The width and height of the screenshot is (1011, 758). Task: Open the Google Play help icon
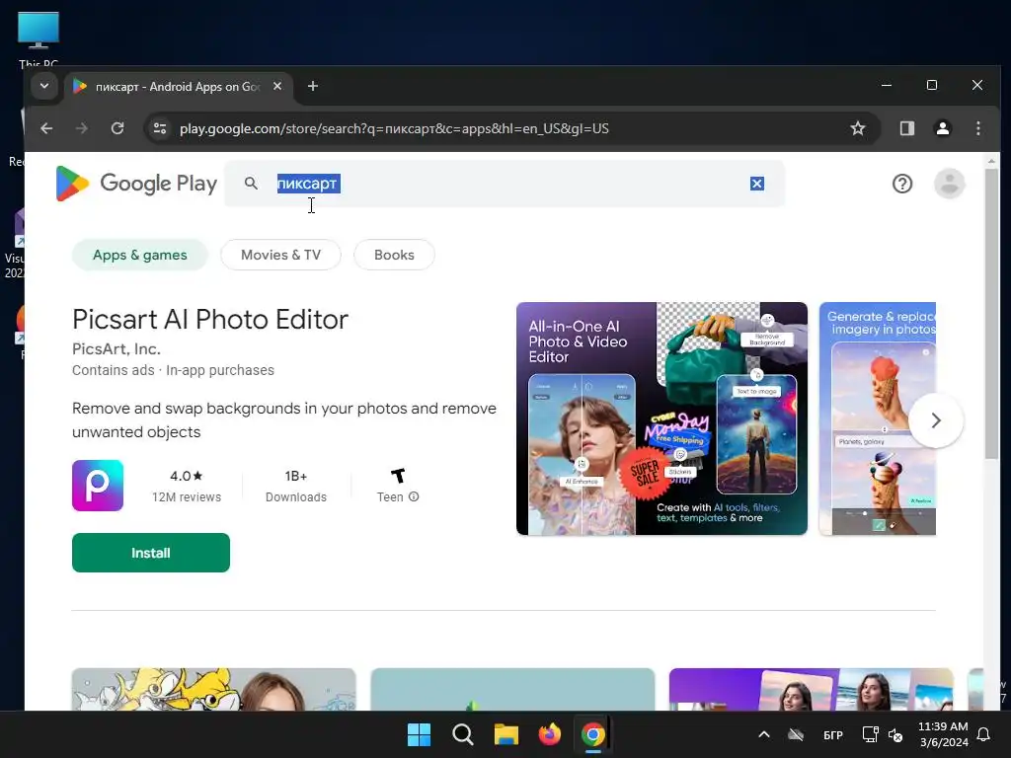[902, 184]
